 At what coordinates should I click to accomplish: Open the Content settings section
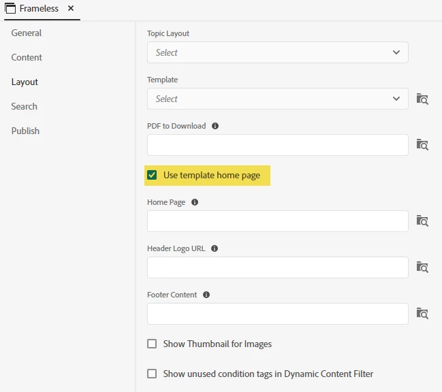pos(27,57)
